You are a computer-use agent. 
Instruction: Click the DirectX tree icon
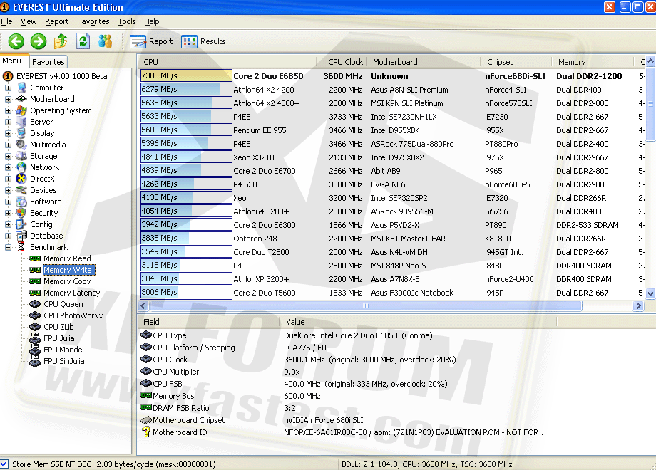point(21,179)
